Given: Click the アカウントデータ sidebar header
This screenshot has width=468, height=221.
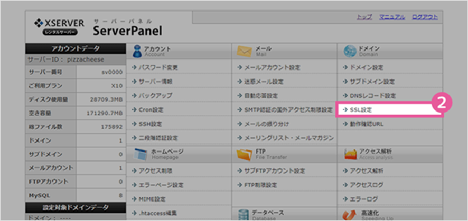Looking at the screenshot, I should click(76, 48).
